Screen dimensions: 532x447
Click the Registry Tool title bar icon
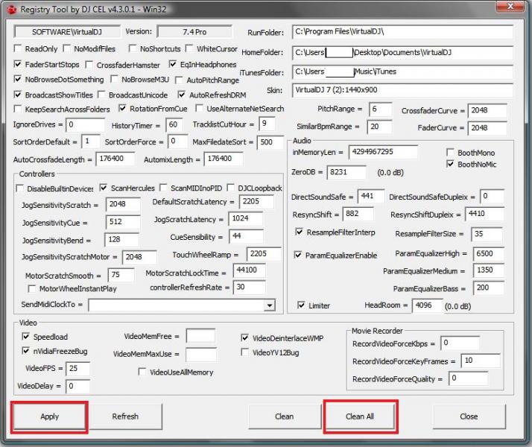[x=12, y=10]
